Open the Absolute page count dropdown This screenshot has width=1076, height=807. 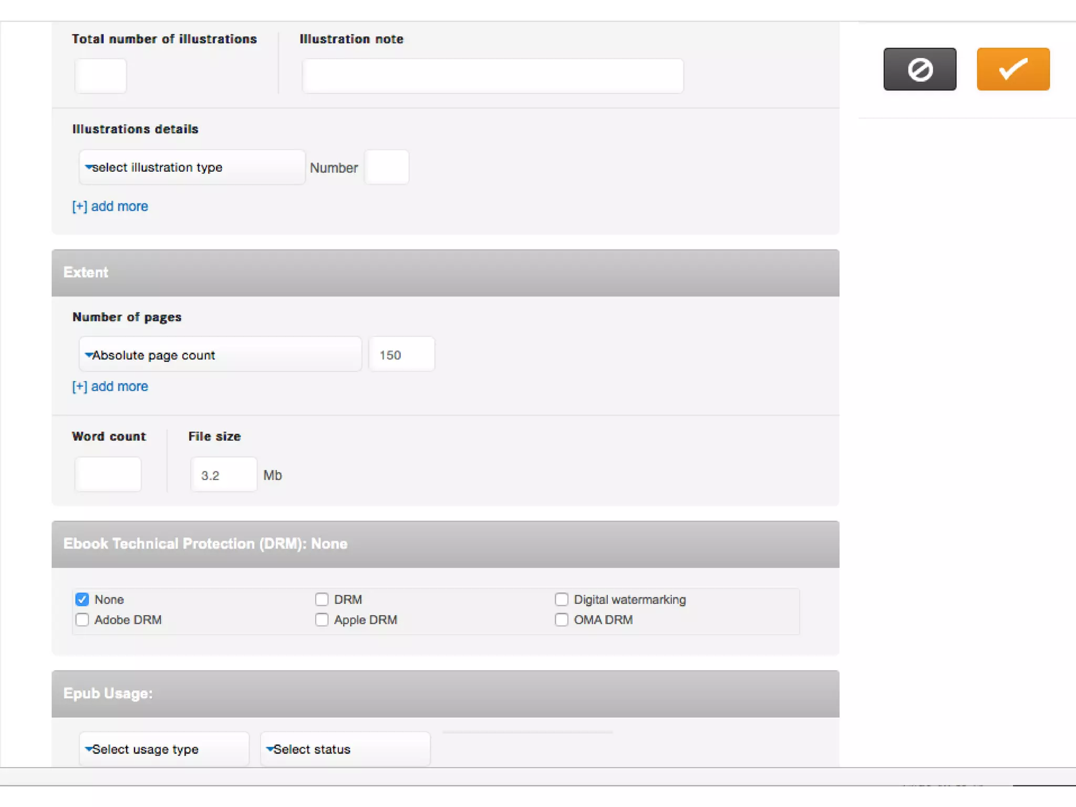(220, 355)
